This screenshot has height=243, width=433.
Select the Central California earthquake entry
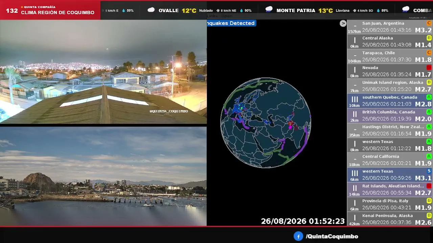coord(390,160)
